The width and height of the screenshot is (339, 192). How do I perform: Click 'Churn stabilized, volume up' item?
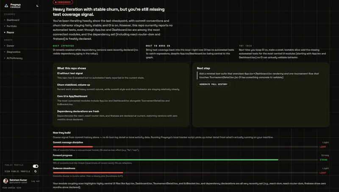73,85
